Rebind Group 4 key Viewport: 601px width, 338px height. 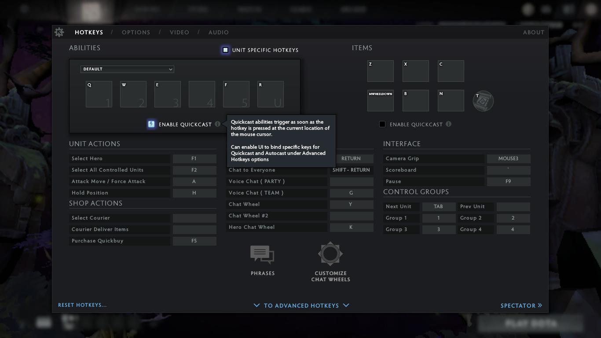pyautogui.click(x=513, y=229)
